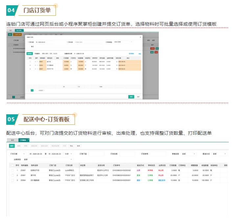Click 福田强哥超级商行 supplier cell
238x222 pixels.
click(x=87, y=175)
